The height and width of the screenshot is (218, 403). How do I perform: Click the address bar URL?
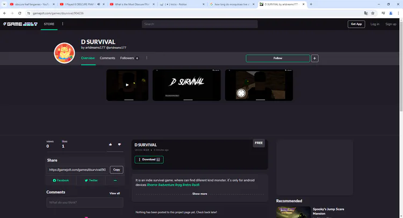tap(58, 13)
